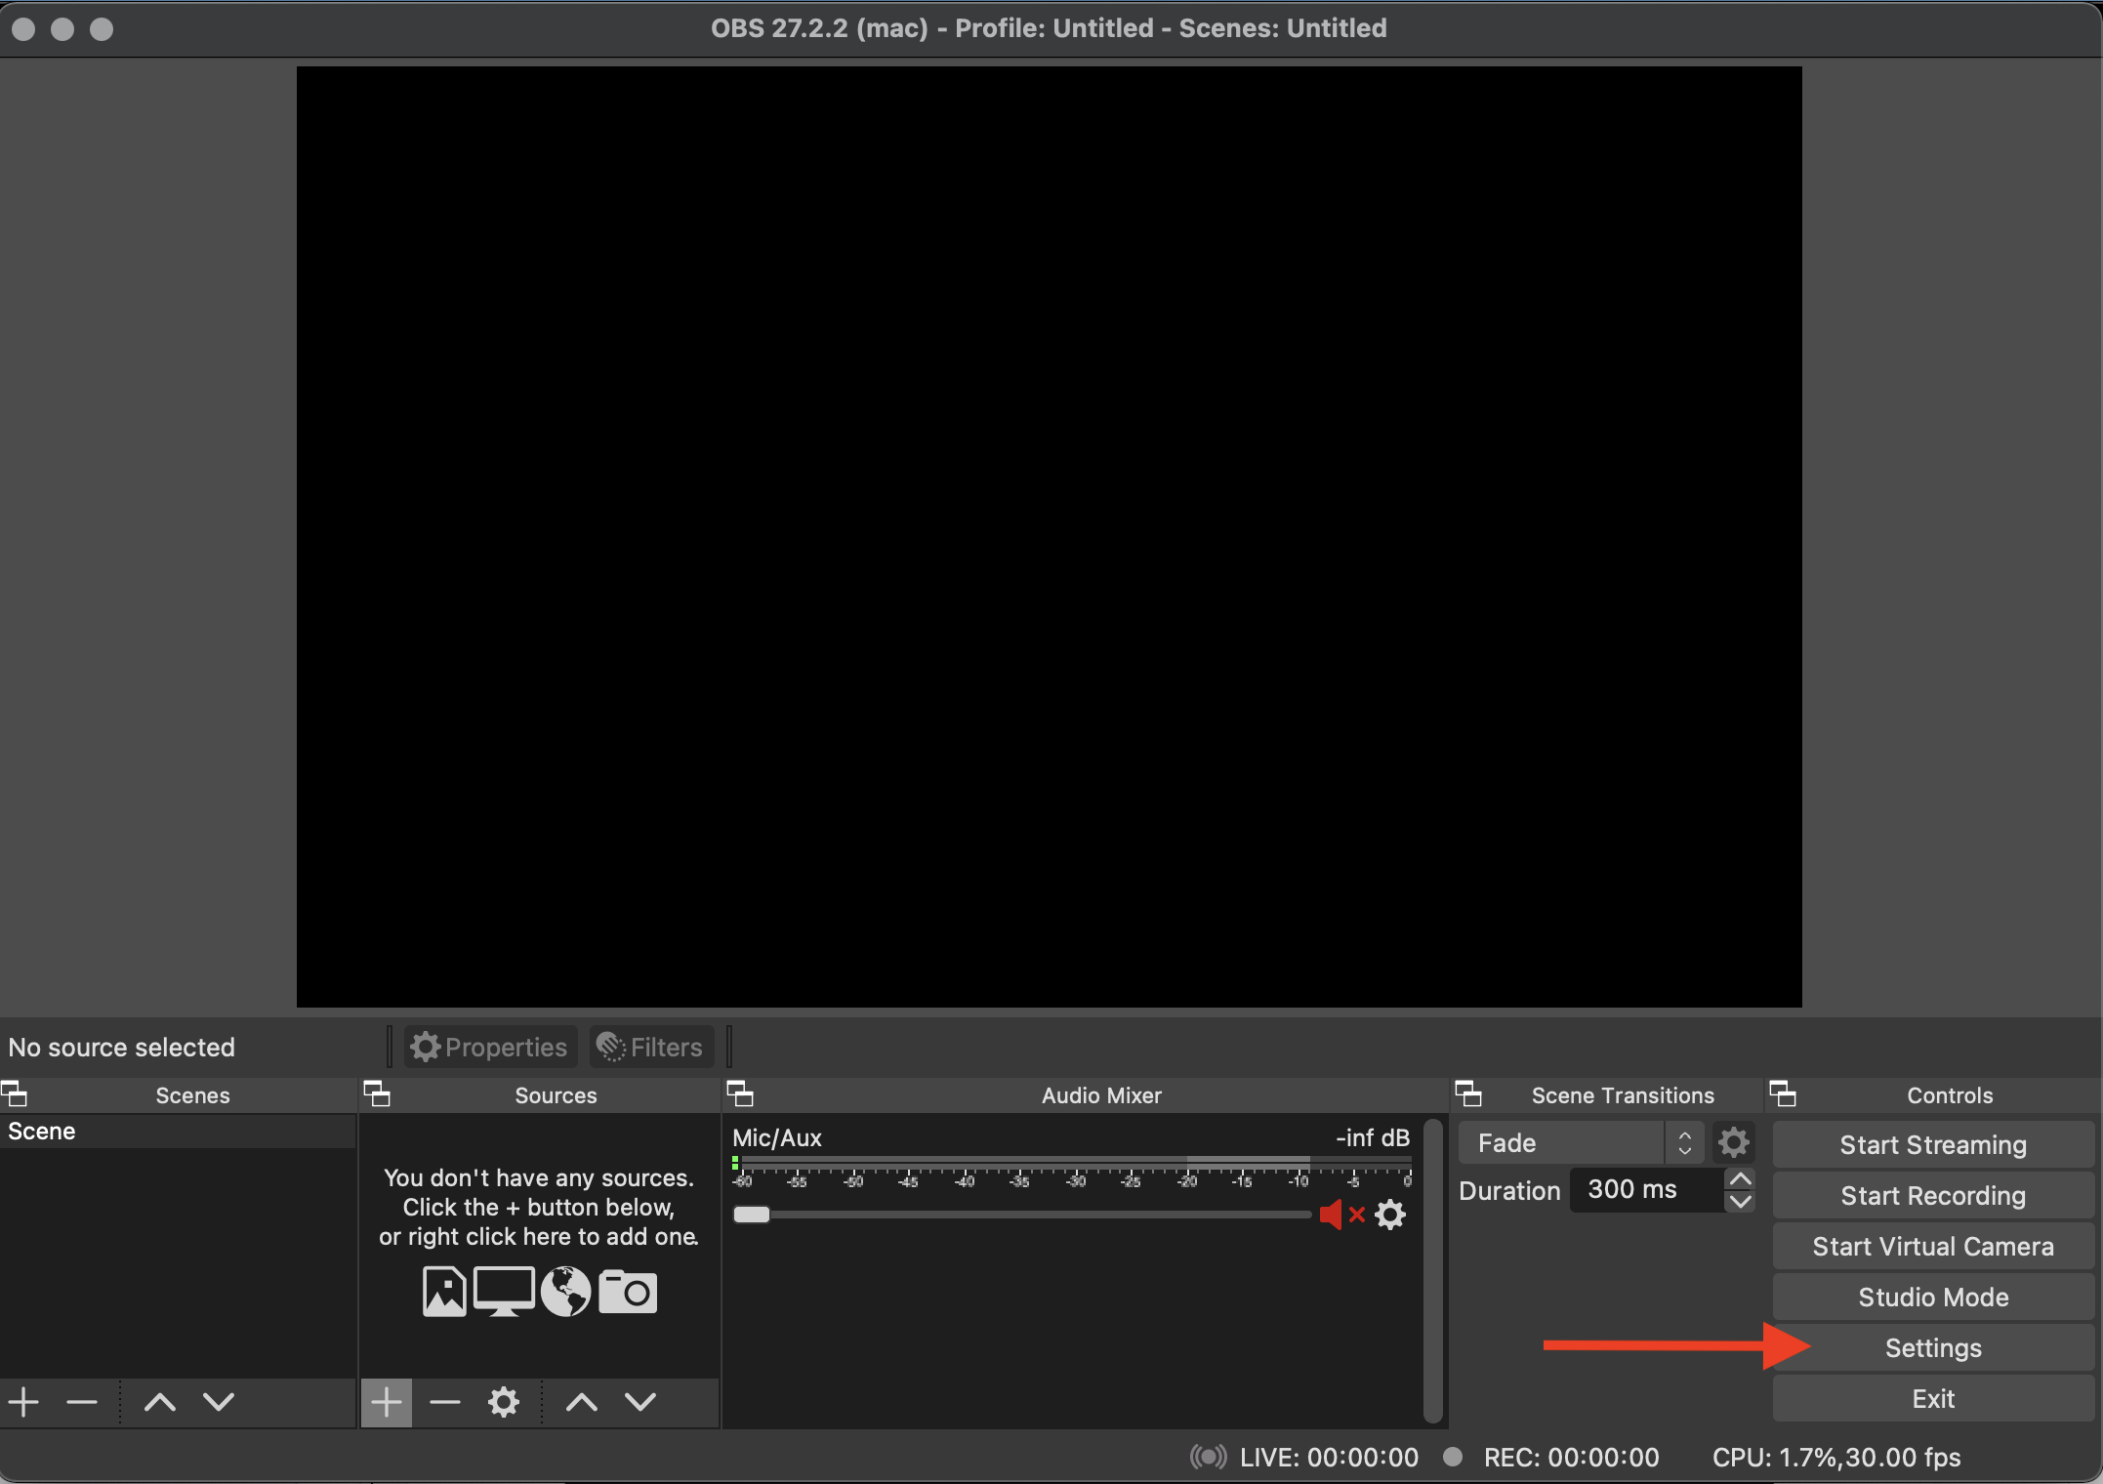Pop out the Scenes dock icon
2103x1484 pixels.
[x=14, y=1094]
